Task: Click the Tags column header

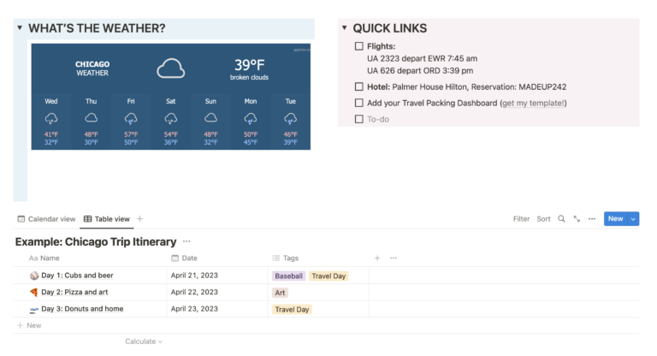Action: click(x=286, y=258)
